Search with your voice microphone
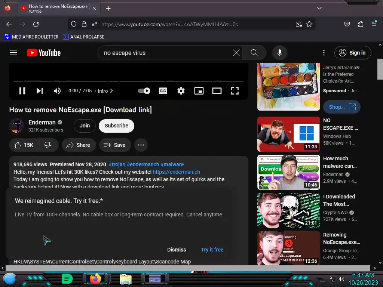 [x=280, y=53]
